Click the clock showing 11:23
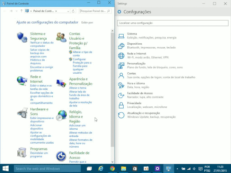 (x=220, y=167)
